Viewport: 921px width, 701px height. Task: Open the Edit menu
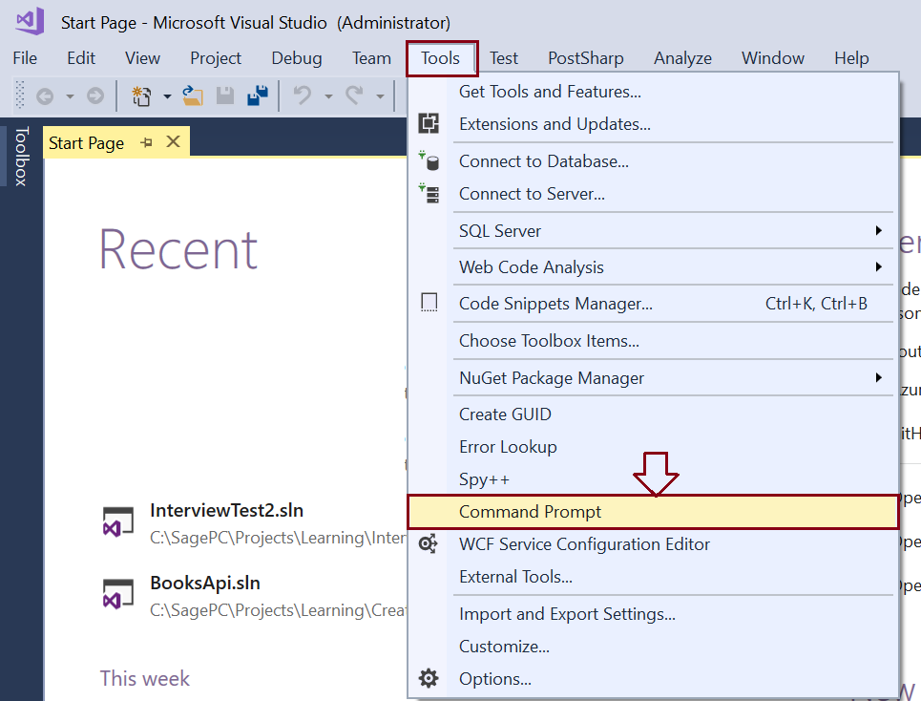tap(81, 58)
